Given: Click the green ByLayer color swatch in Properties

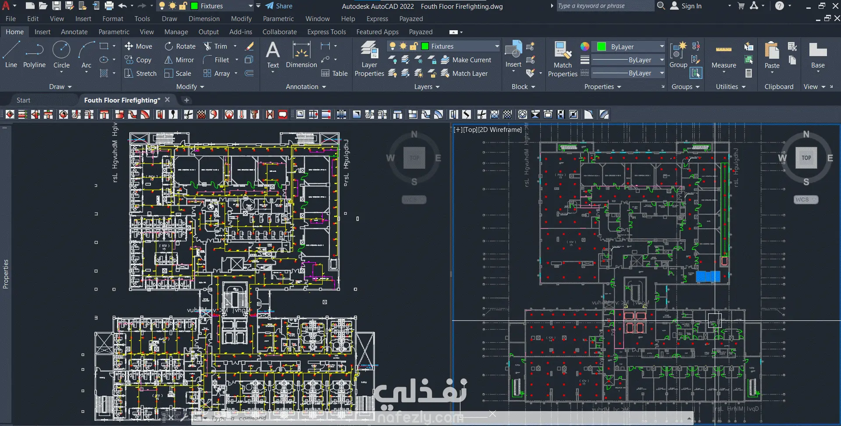Looking at the screenshot, I should coord(602,46).
